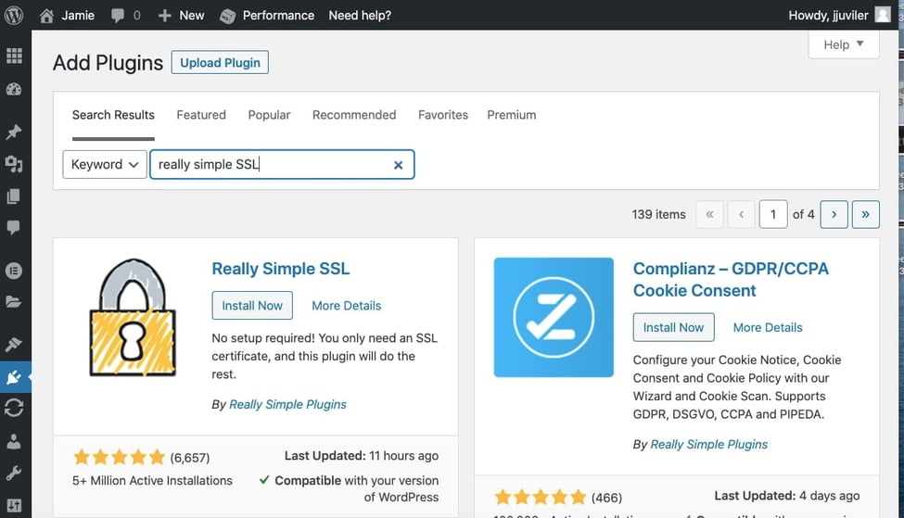Expand the Help panel dropdown
Image resolution: width=904 pixels, height=518 pixels.
843,44
